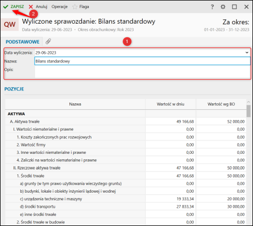Switch to the PODSTAWOWE tab

pyautogui.click(x=23, y=42)
